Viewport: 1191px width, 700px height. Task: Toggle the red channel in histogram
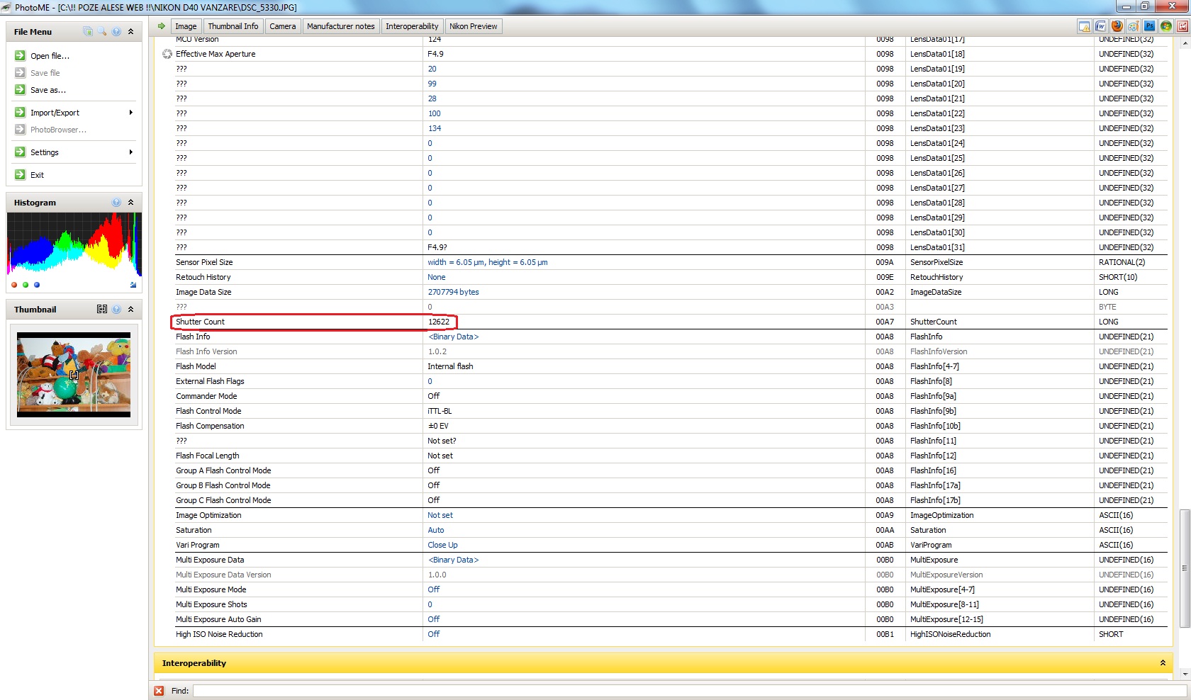coord(14,285)
